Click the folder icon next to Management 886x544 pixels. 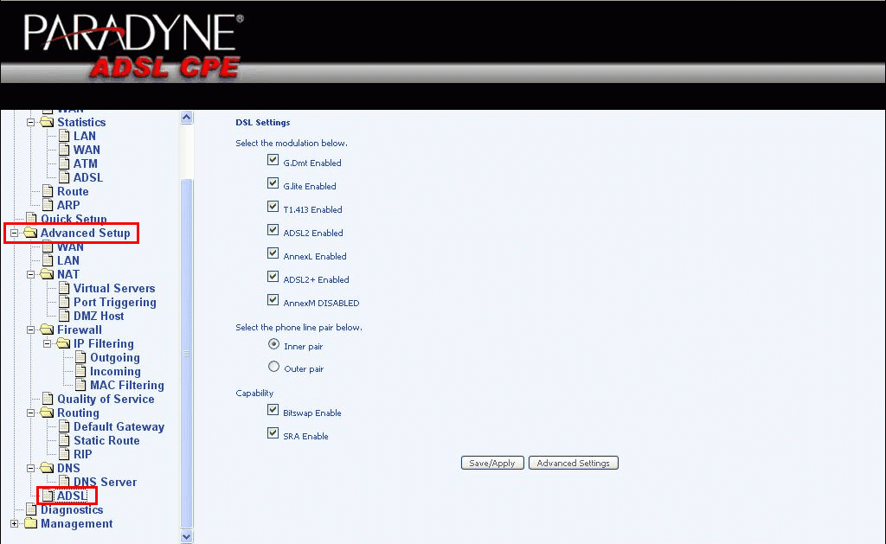point(32,523)
